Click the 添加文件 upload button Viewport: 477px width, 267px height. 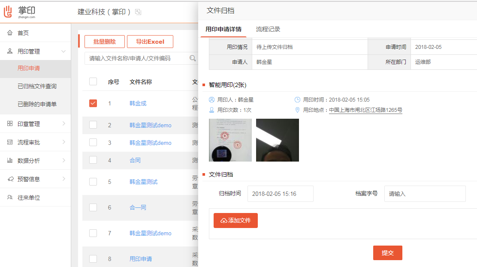(235, 220)
